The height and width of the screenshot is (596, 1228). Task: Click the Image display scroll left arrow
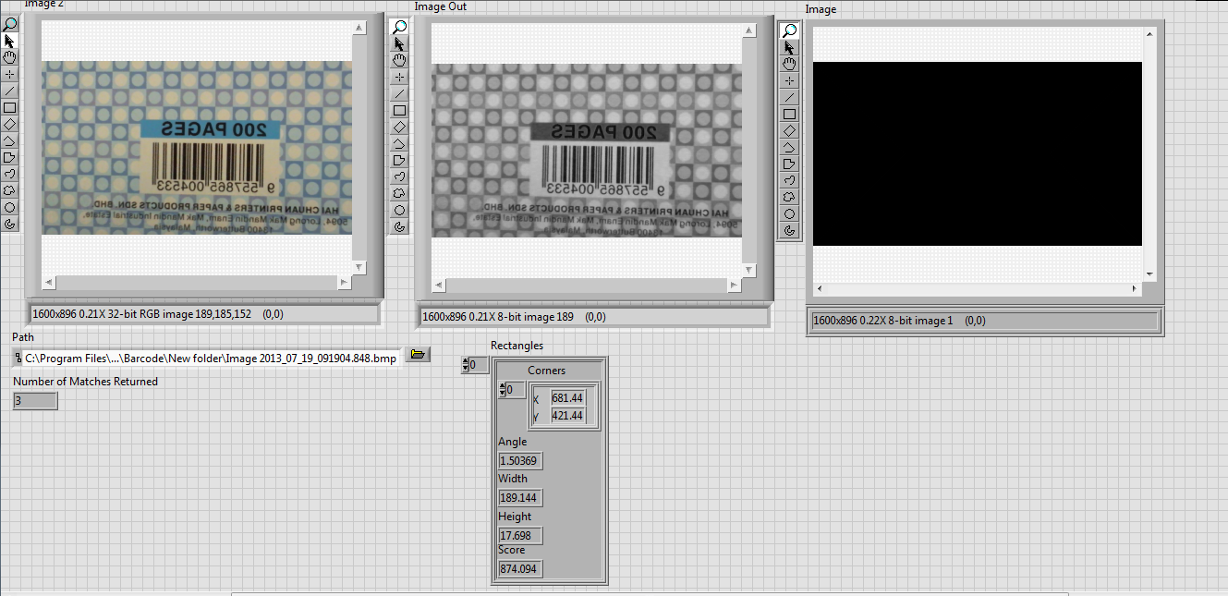pyautogui.click(x=820, y=289)
